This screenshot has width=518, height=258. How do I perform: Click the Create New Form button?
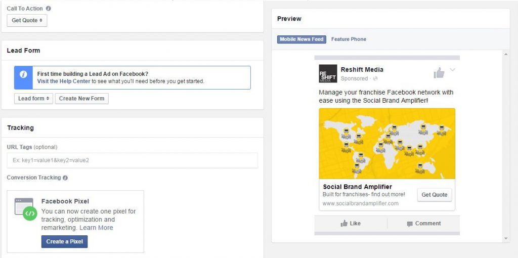(x=81, y=99)
